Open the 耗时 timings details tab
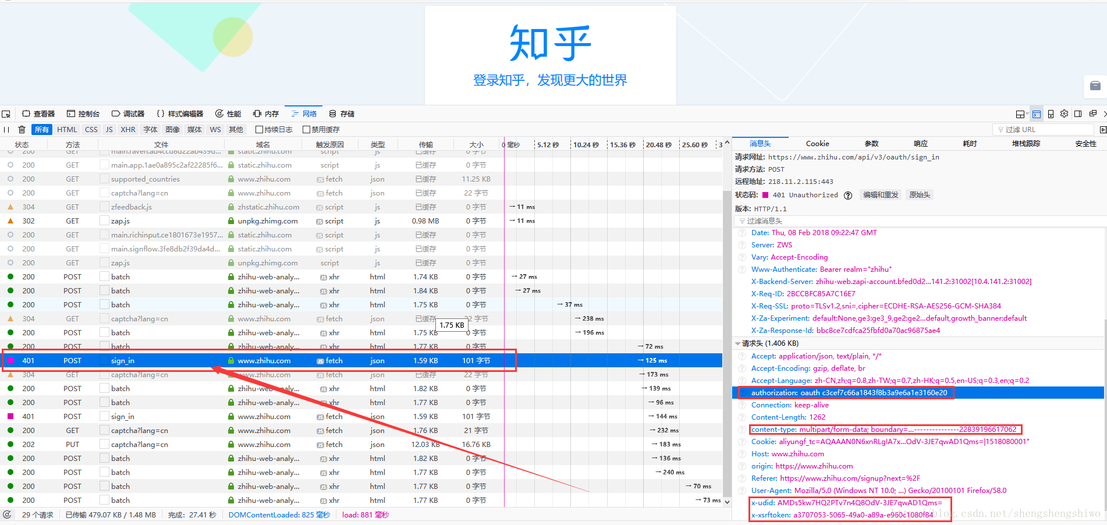 (970, 144)
